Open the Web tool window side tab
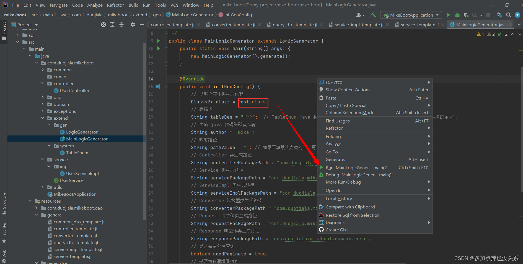Screen dimensions: 523x264 click(x=4, y=256)
